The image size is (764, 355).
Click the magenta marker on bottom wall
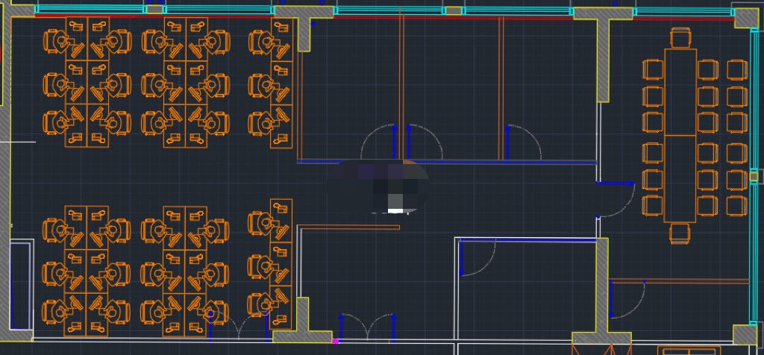[x=335, y=342]
